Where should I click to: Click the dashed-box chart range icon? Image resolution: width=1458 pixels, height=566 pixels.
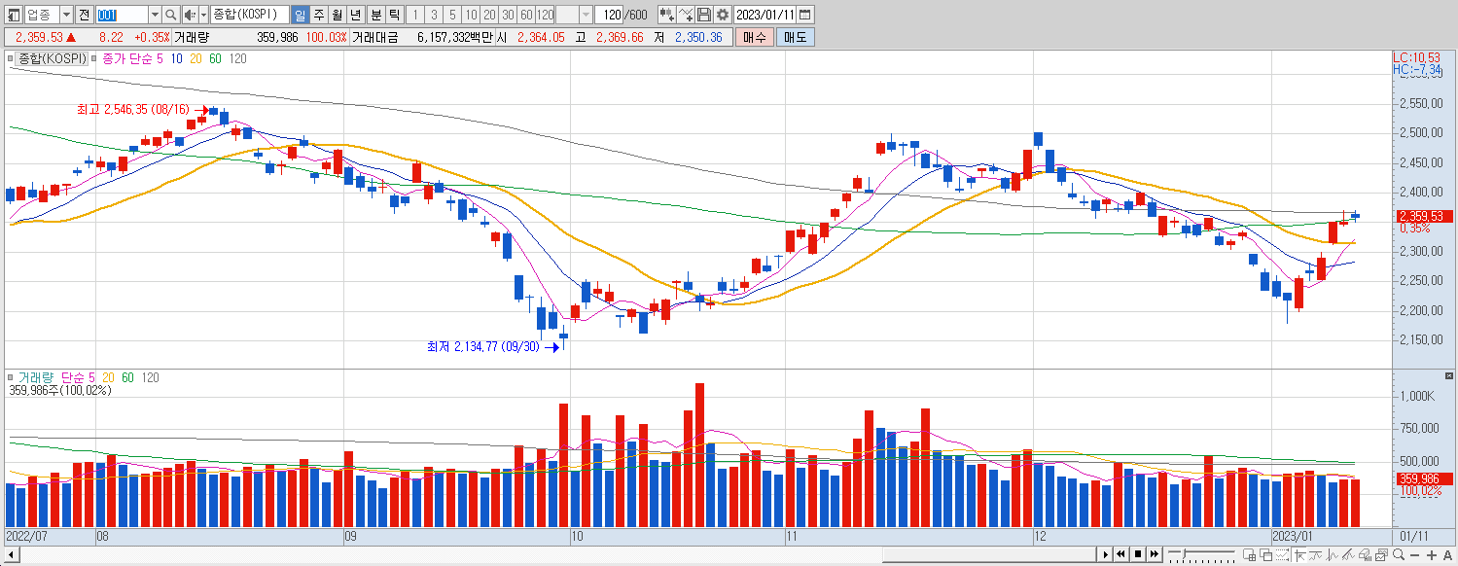[x=1282, y=555]
